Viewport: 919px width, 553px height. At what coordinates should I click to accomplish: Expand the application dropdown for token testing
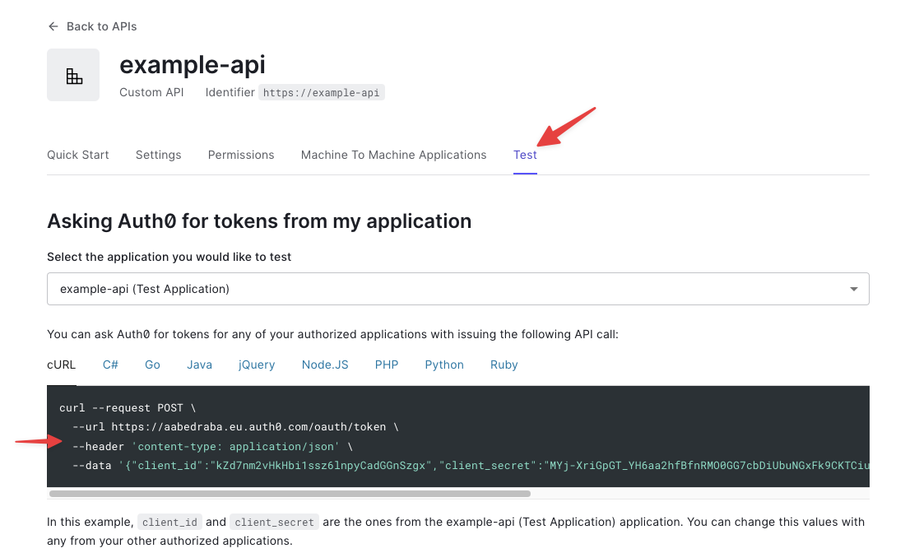coord(854,289)
